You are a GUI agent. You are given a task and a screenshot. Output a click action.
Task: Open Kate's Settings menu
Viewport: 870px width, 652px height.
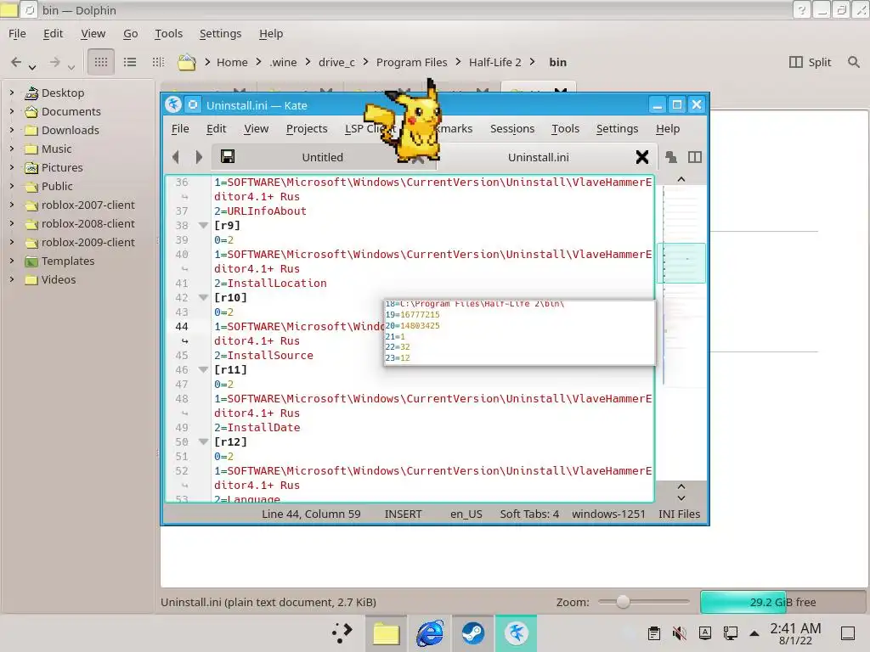617,129
